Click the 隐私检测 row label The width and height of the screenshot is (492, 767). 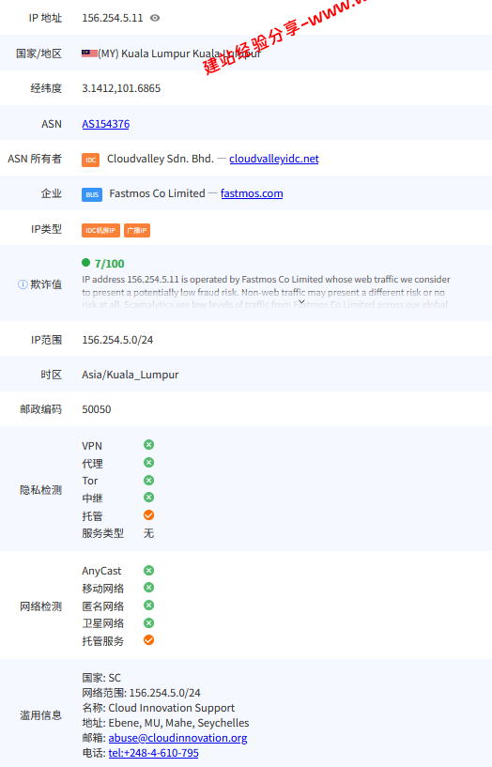[x=40, y=490]
